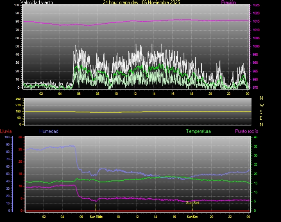This screenshot has height=222, width=281.
Task: Click the 360 wind direction scale value
Action: 18,99
